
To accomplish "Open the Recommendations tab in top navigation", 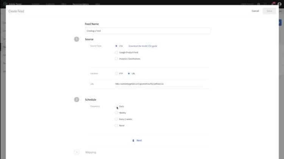I will pos(81,4).
